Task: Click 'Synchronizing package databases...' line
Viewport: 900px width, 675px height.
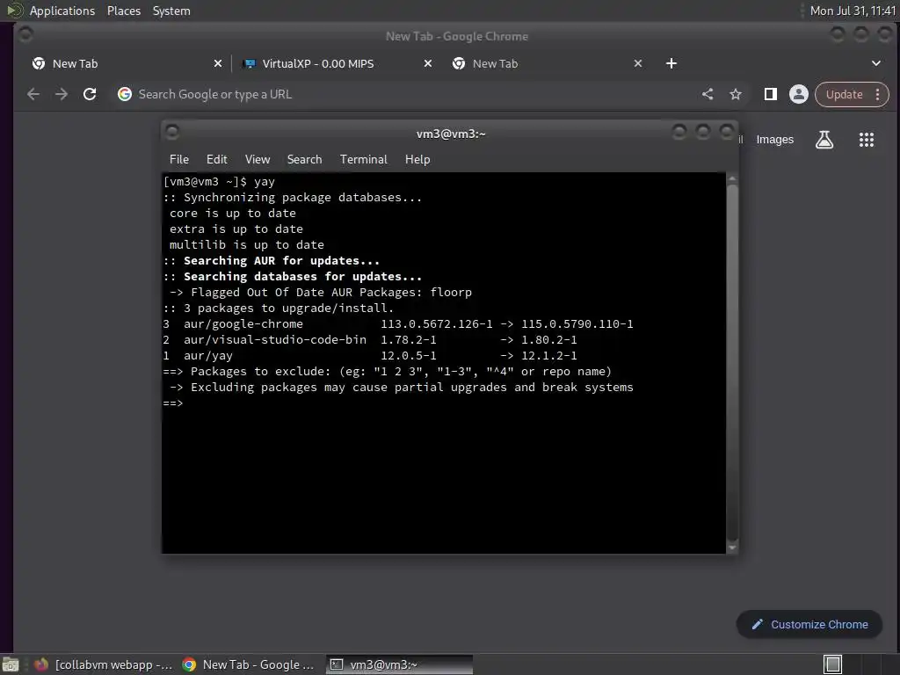Action: (x=292, y=198)
